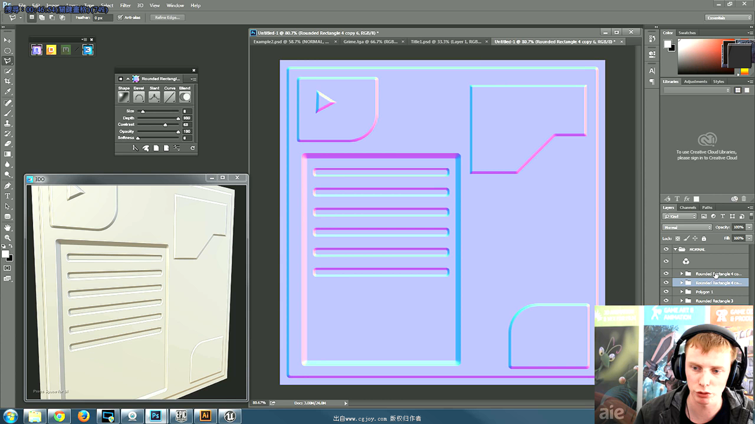
Task: Switch to the Swatches panel tab
Action: coord(687,33)
